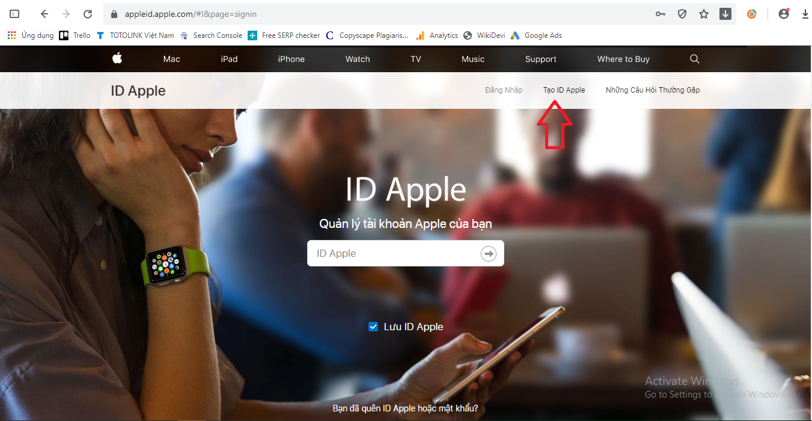
Task: Open the WikiDevi bookmark
Action: [x=484, y=35]
